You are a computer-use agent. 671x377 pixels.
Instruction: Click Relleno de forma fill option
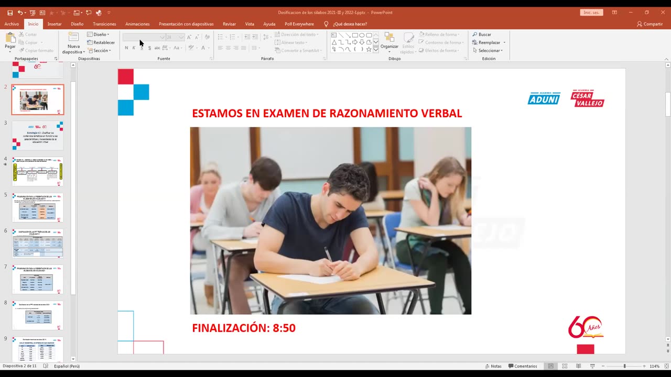[439, 35]
